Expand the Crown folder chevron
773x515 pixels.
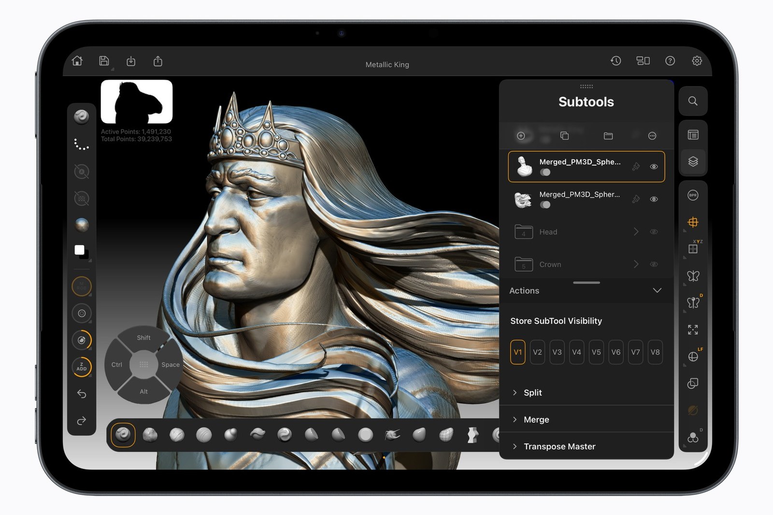pos(636,264)
